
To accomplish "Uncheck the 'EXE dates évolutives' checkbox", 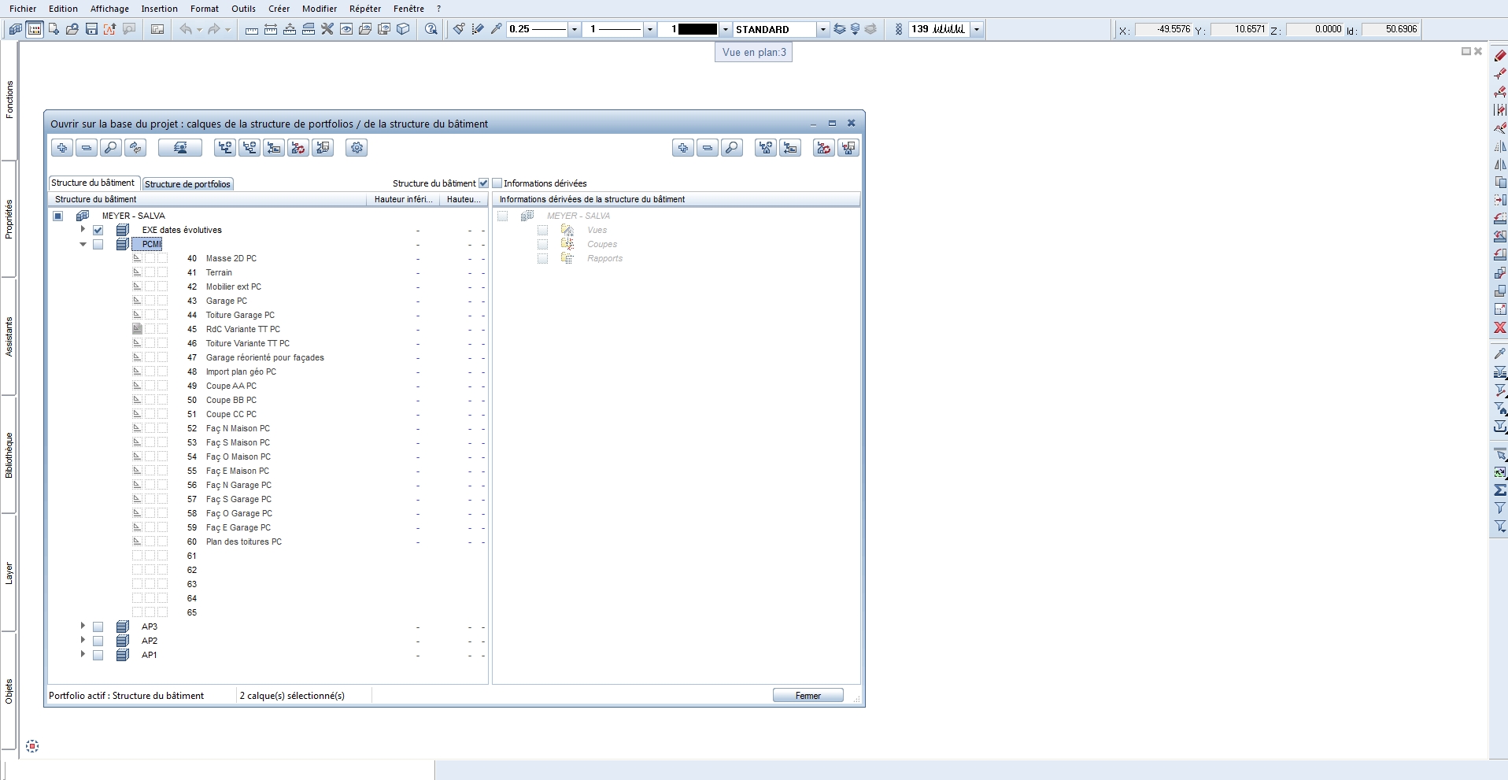I will pos(98,231).
